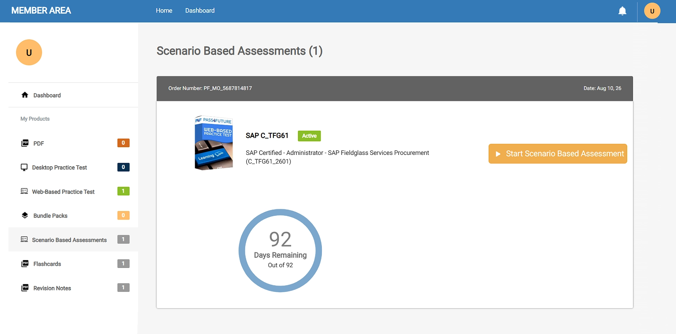Click the Active status badge

coord(309,136)
